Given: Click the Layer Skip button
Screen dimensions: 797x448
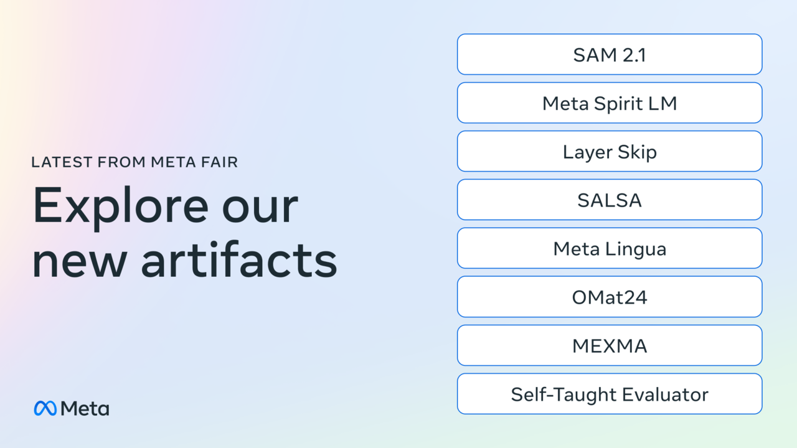Looking at the screenshot, I should click(610, 152).
